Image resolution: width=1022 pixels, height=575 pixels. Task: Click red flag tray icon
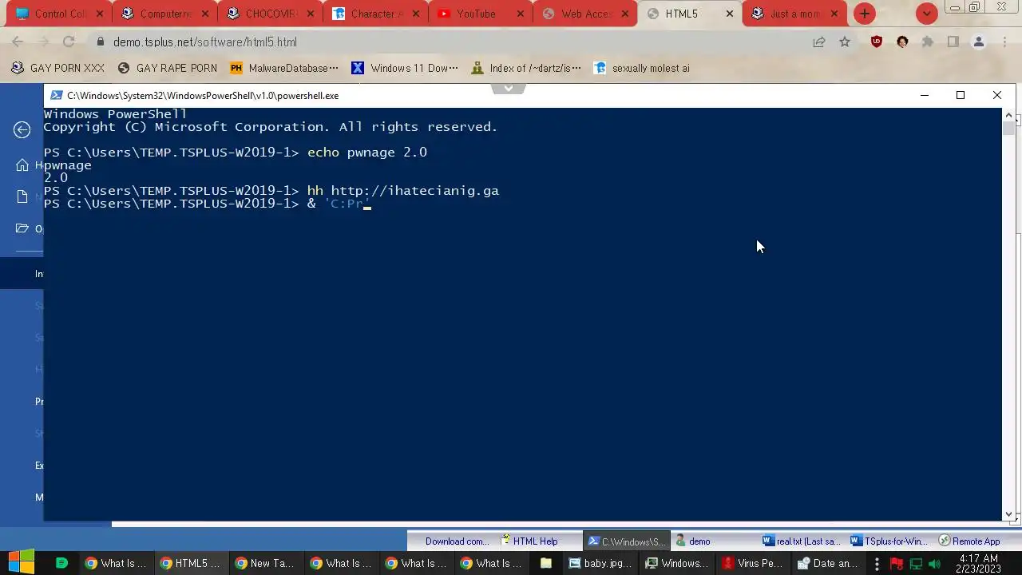click(895, 564)
